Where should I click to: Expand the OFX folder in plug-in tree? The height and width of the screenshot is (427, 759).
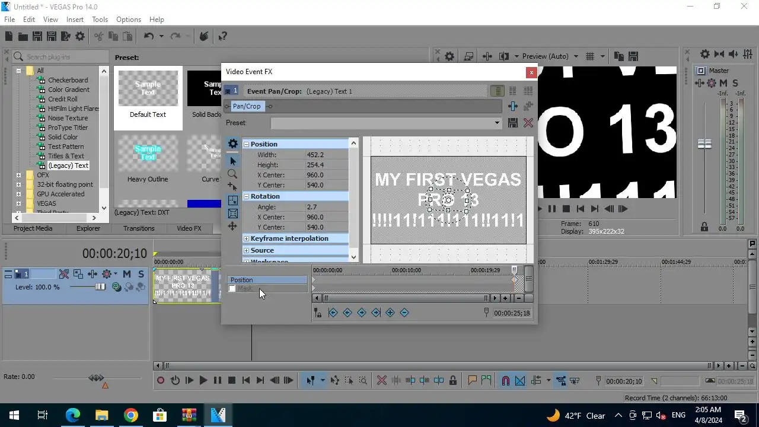(x=18, y=175)
